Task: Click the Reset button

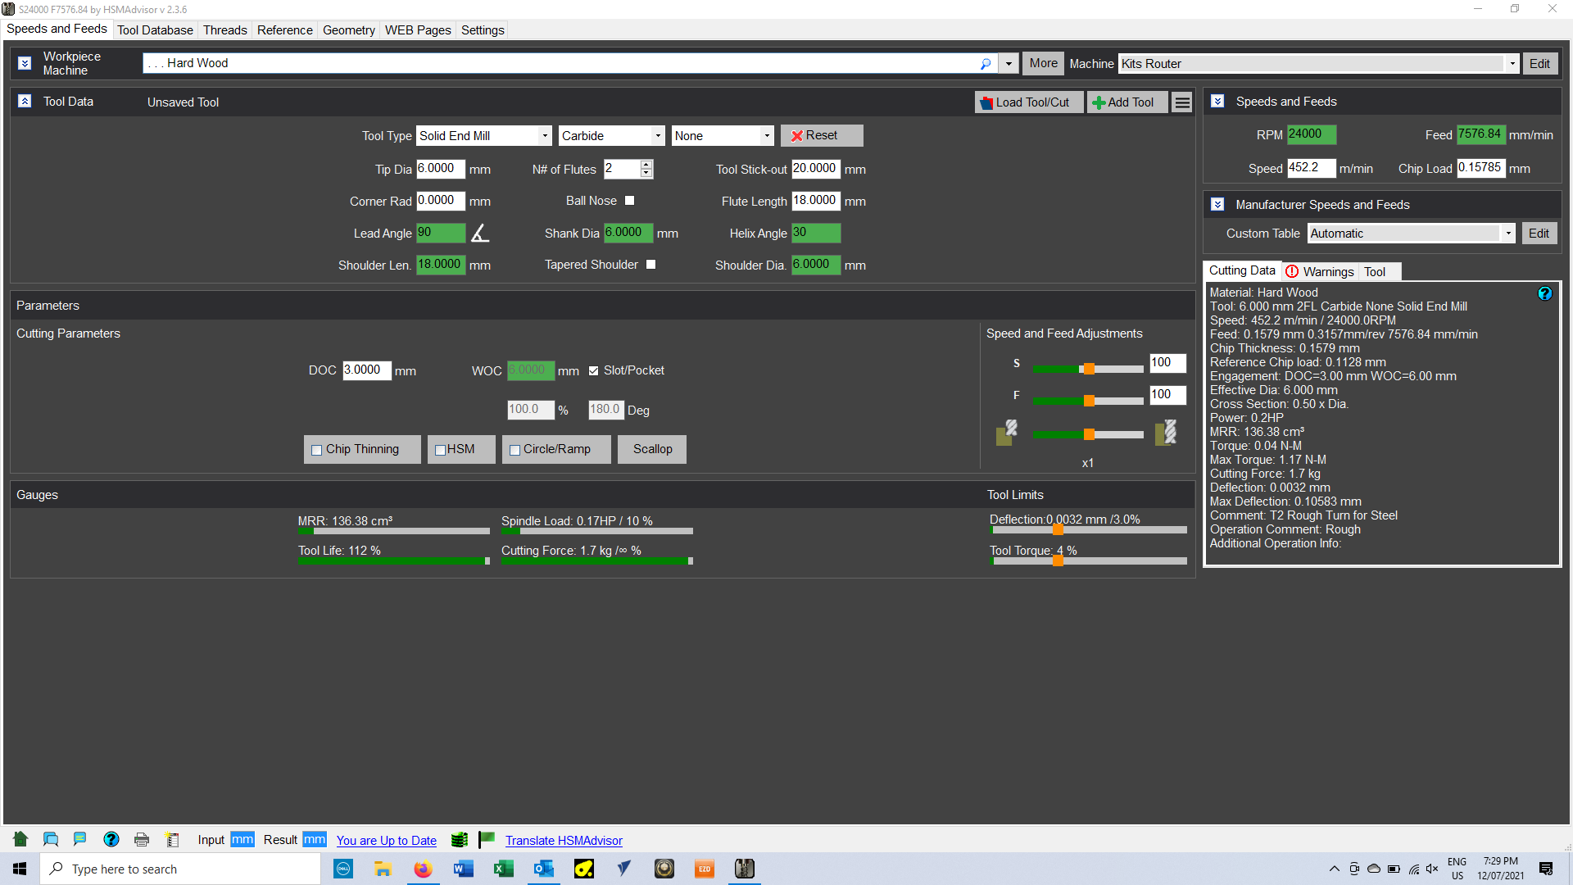Action: tap(821, 136)
